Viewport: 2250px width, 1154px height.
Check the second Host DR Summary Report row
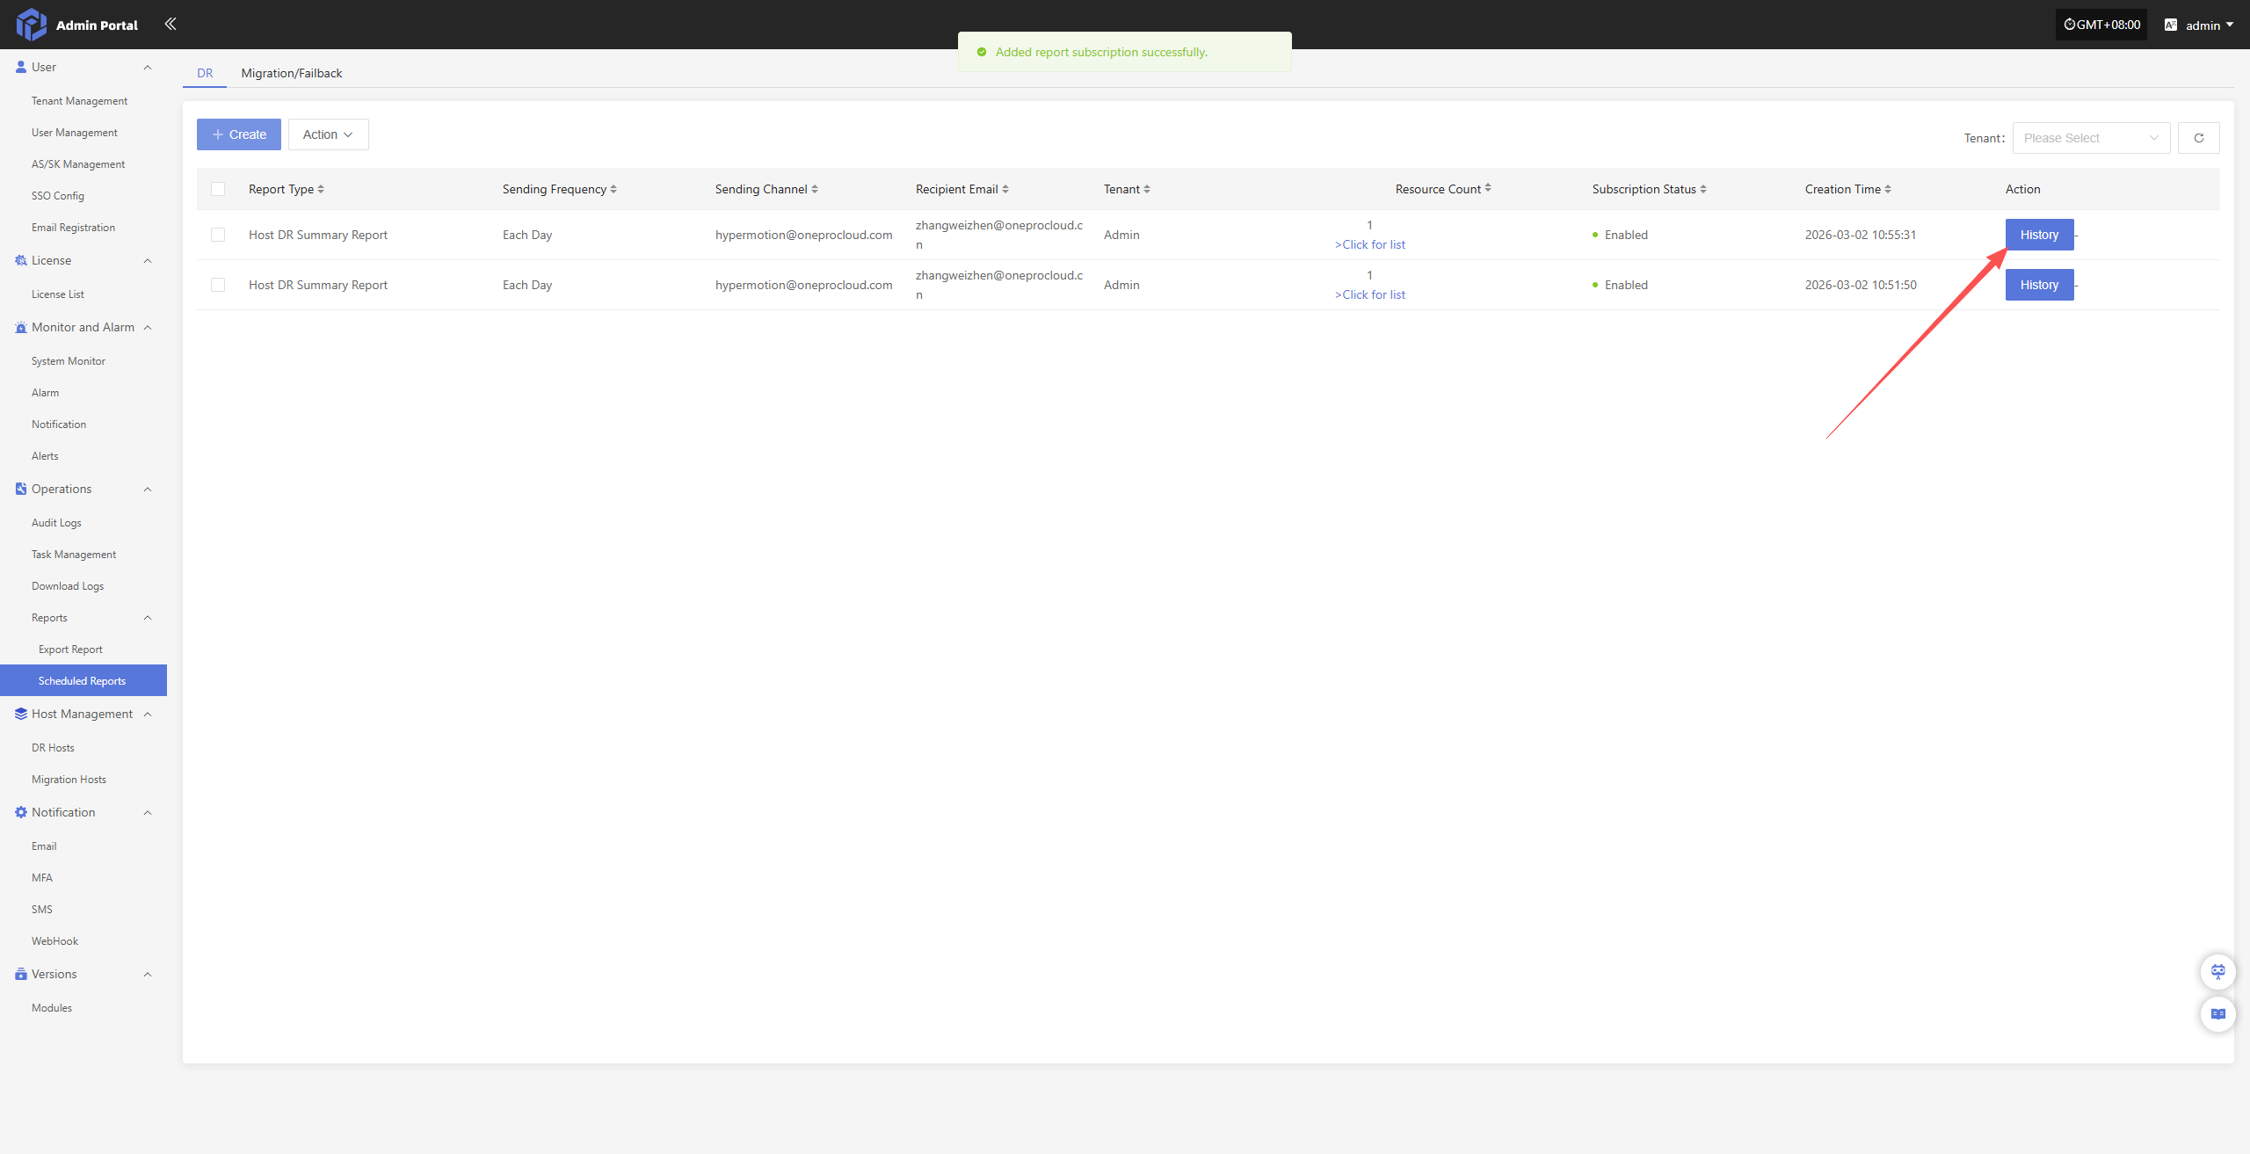click(x=218, y=285)
